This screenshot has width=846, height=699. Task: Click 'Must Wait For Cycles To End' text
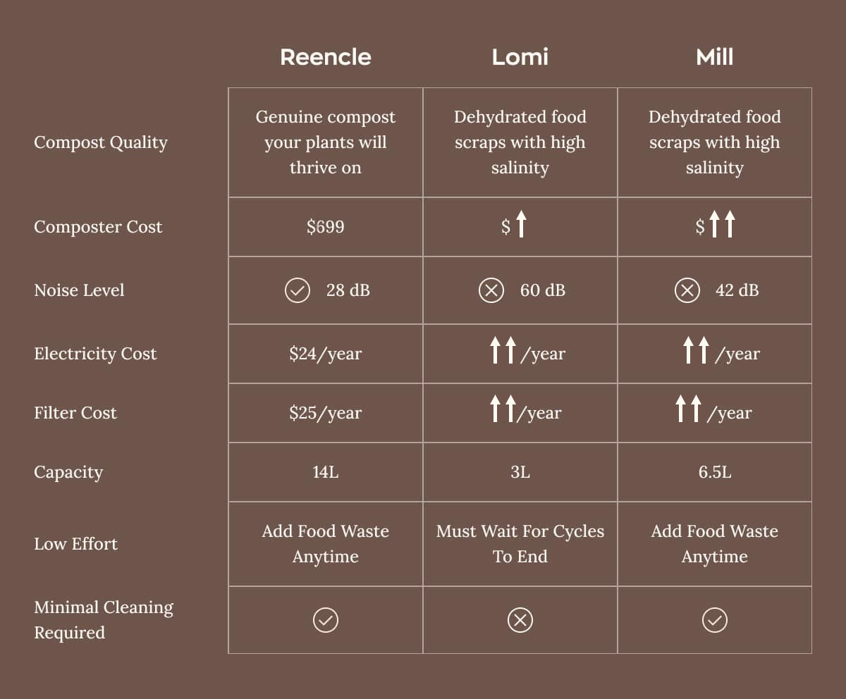[520, 544]
